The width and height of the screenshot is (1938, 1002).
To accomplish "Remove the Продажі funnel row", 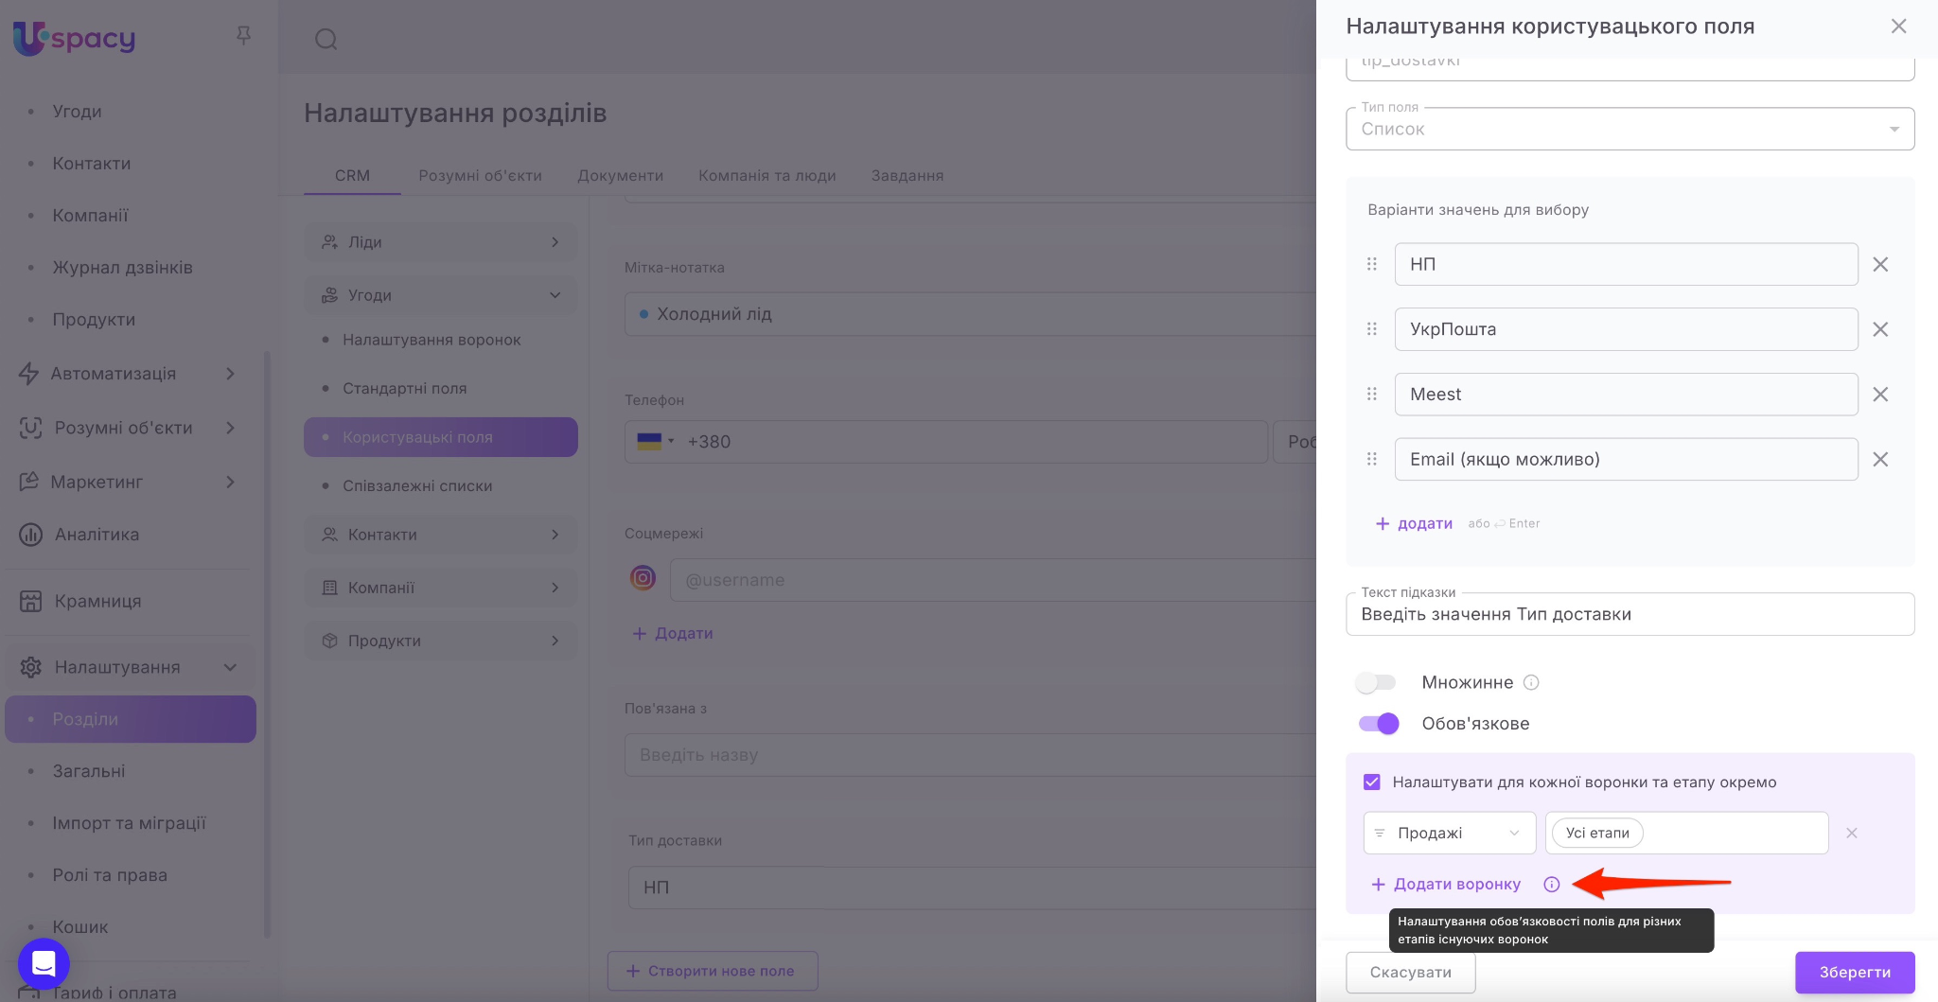I will (1852, 833).
